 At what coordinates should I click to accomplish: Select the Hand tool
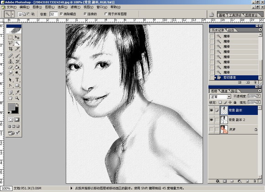11,98
